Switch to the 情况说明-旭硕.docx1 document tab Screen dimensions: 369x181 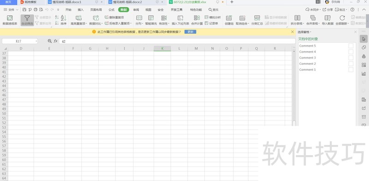point(67,2)
